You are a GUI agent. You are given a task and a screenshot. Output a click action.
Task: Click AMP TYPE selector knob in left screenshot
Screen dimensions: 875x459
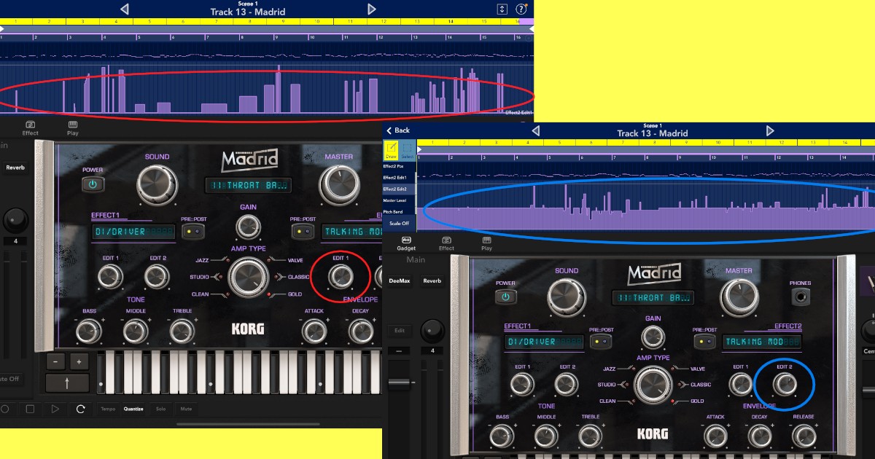click(248, 277)
